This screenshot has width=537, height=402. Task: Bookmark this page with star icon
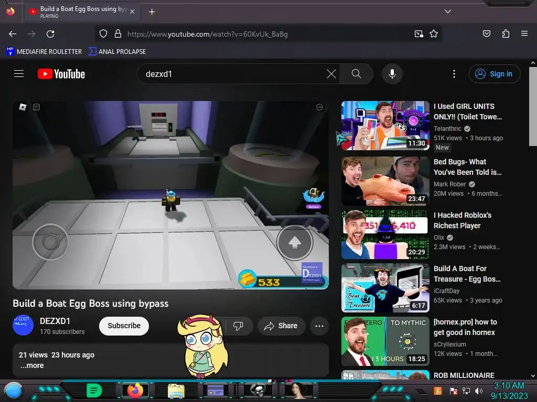point(434,34)
